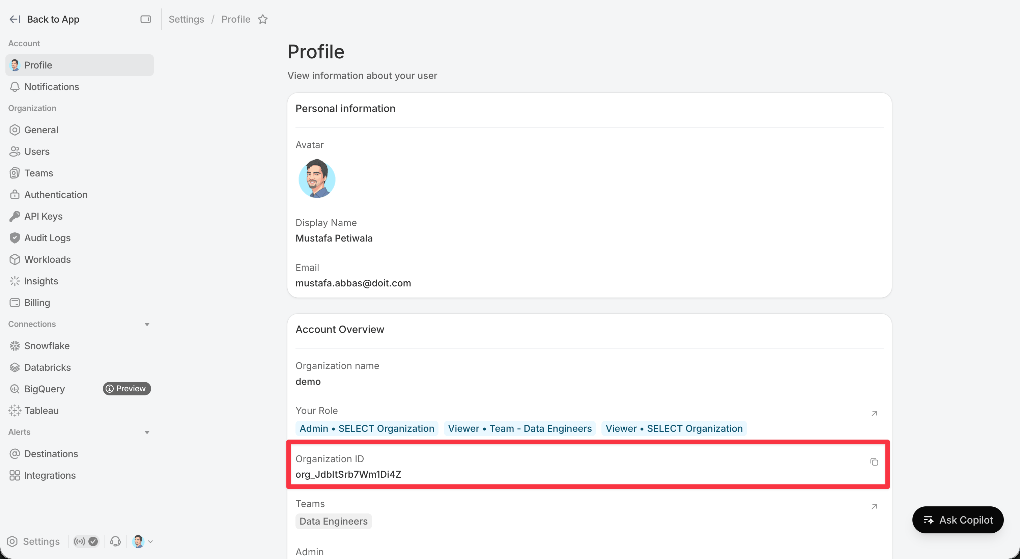Click organization ID value org_JdbItSrb7Wm1Di4Z

[x=348, y=474]
